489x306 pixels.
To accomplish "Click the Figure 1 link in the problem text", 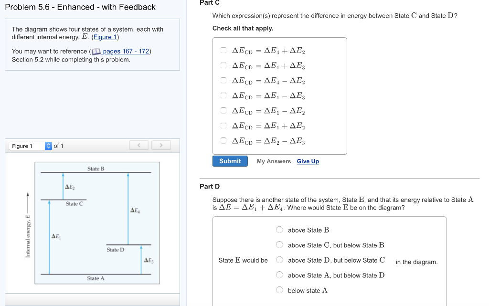I will coord(105,37).
